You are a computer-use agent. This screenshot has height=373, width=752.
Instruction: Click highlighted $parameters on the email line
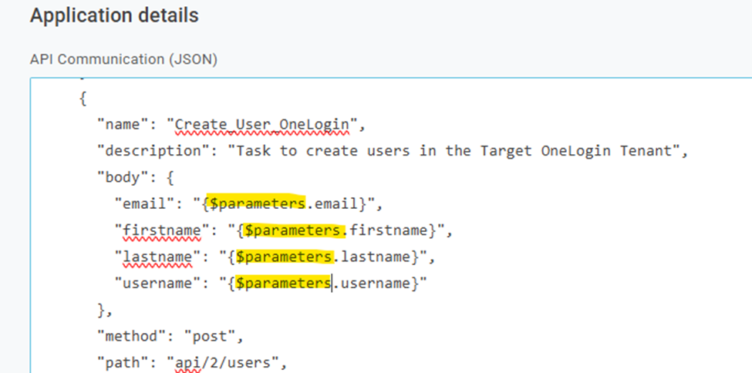click(257, 203)
